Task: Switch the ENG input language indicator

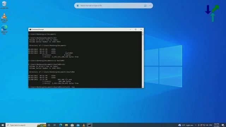Action: coord(210,125)
